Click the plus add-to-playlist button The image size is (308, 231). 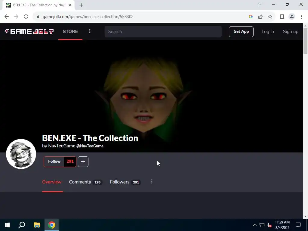point(83,162)
